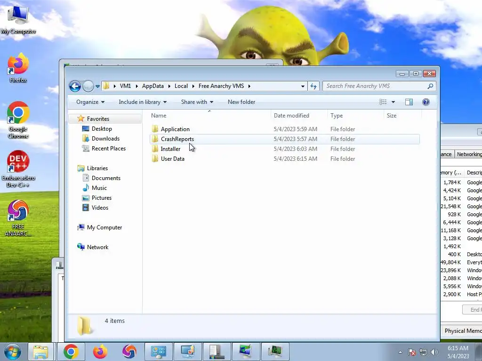Click the search magnifier icon
This screenshot has height=361, width=482.
click(430, 86)
